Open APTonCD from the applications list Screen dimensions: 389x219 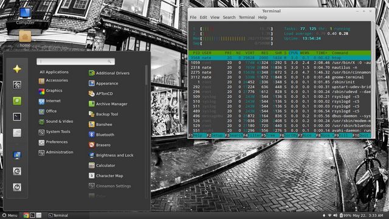pos(101,94)
